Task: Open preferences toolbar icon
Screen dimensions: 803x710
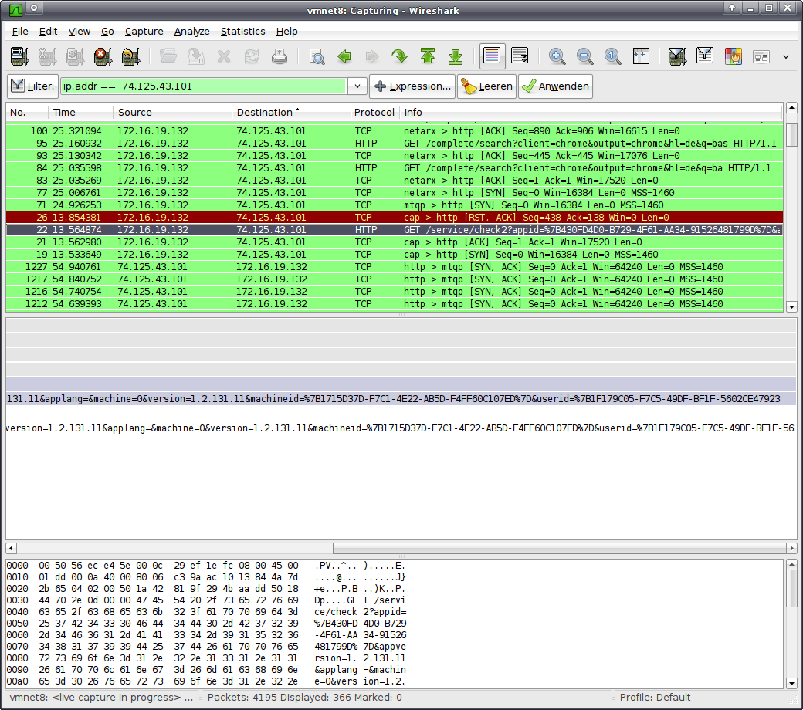Action: [x=761, y=56]
